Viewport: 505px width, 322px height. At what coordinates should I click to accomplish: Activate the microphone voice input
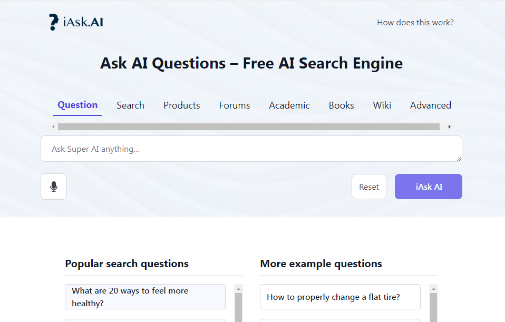[53, 186]
